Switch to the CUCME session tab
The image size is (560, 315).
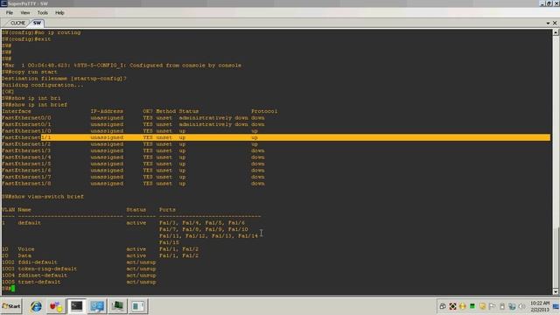pos(17,23)
